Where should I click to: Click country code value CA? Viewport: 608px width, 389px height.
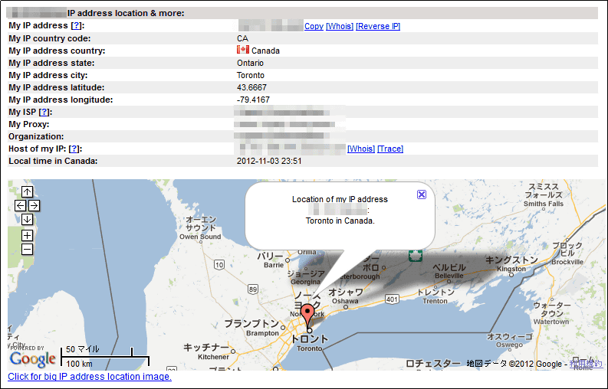coord(242,39)
